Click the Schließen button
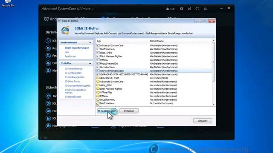Image resolution: width=273 pixels, height=153 pixels. [x=203, y=121]
